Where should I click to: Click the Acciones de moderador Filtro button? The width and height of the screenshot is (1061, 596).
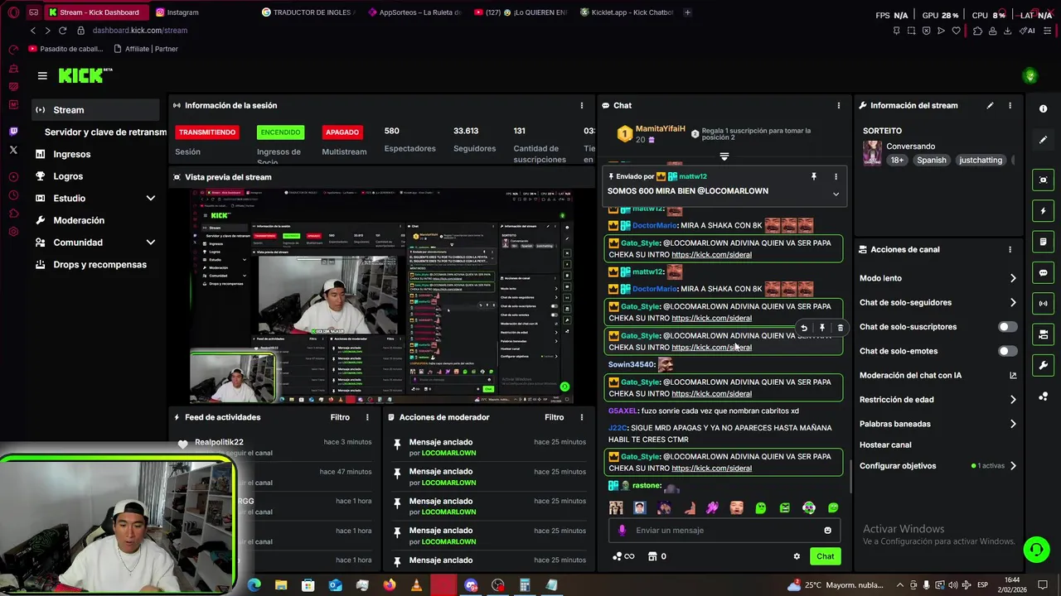pyautogui.click(x=554, y=417)
